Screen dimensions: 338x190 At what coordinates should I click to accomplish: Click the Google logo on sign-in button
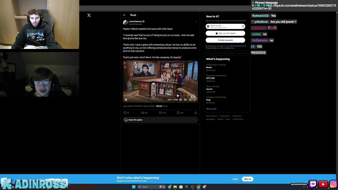click(243, 26)
